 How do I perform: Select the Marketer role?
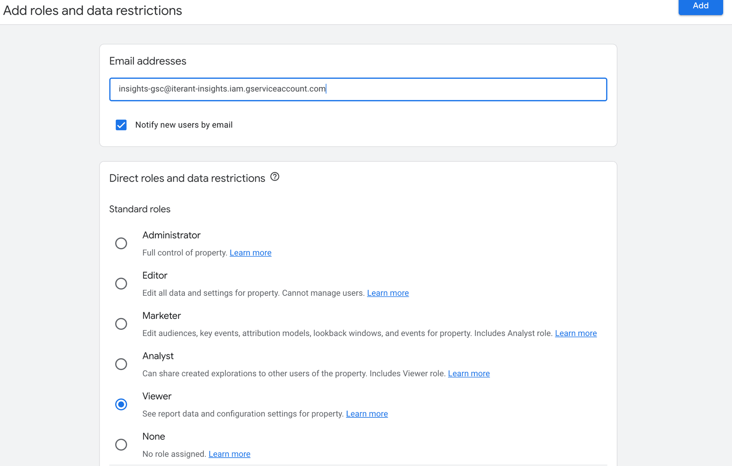tap(121, 324)
